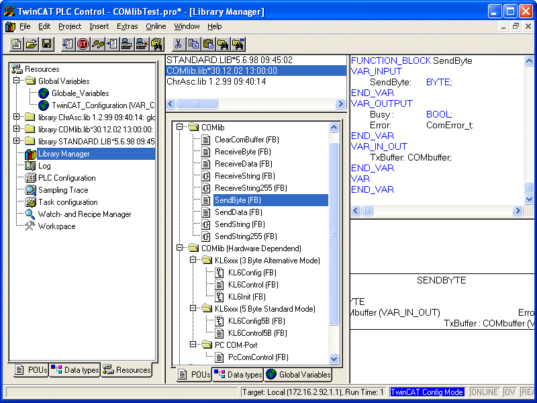Image resolution: width=537 pixels, height=403 pixels.
Task: Expand the library STANDARD.LIB node in Resources
Action: coord(15,139)
